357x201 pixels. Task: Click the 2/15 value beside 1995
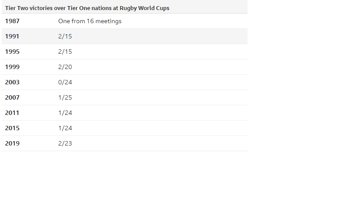pyautogui.click(x=65, y=52)
